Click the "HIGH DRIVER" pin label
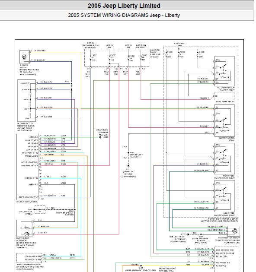 (x=32, y=140)
